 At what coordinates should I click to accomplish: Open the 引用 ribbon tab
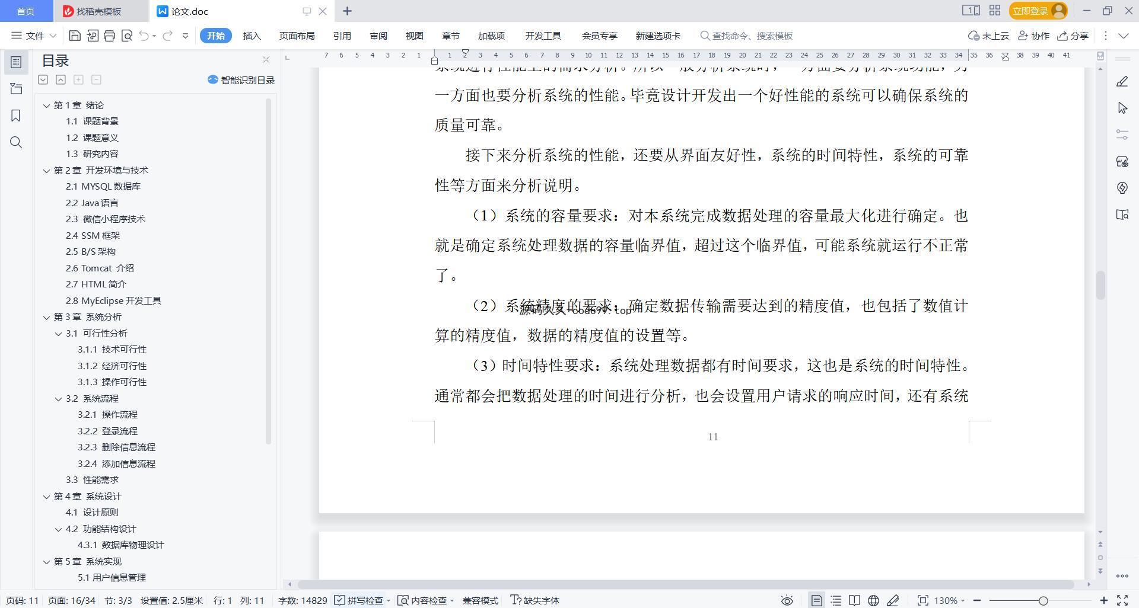(x=342, y=36)
